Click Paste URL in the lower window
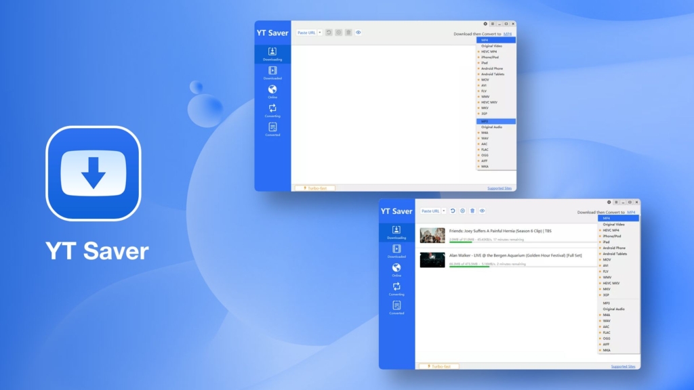The height and width of the screenshot is (390, 694). pos(430,211)
